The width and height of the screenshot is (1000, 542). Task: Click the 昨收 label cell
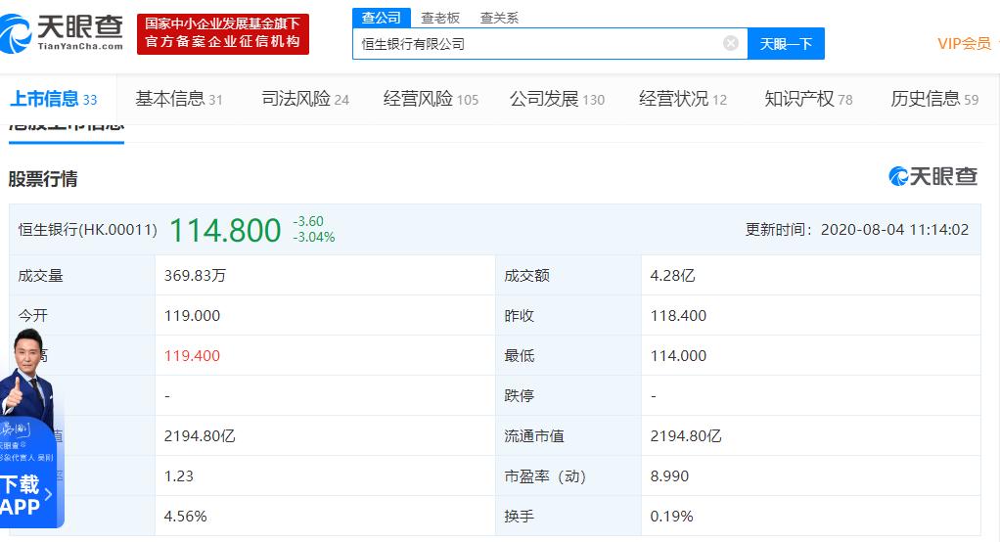568,316
